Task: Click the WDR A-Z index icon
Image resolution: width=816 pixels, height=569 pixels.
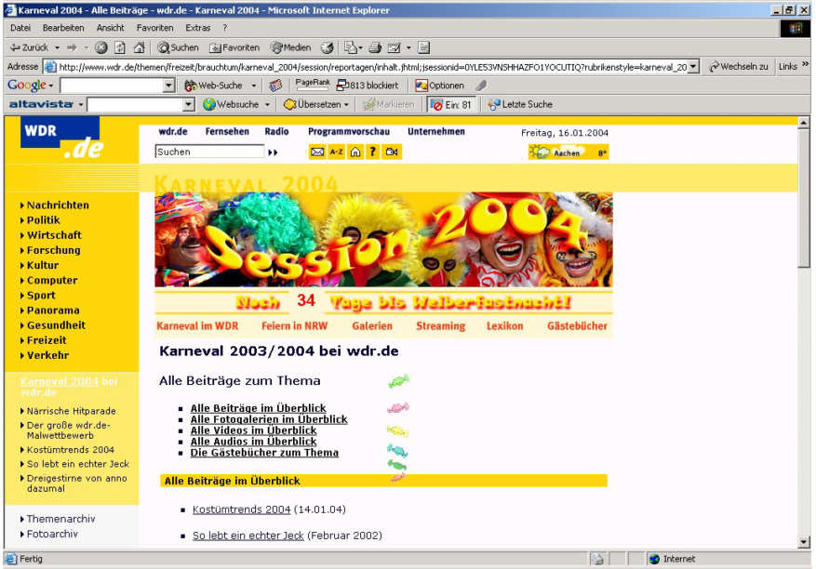Action: [336, 152]
